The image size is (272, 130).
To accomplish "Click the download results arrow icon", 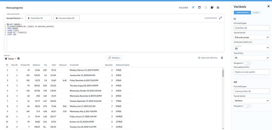I will click(222, 58).
